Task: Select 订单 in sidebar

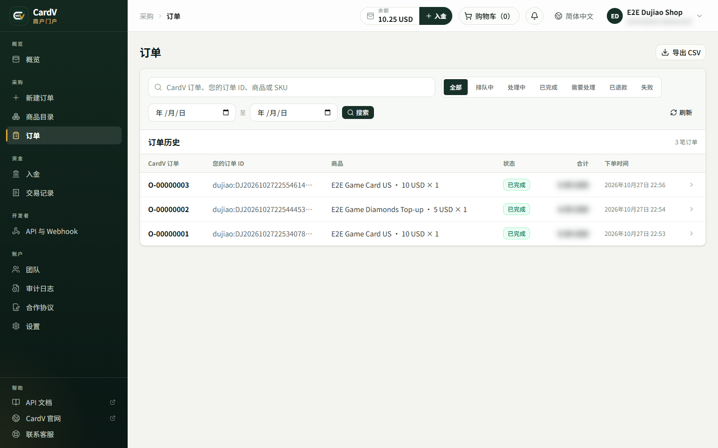Action: pyautogui.click(x=64, y=135)
